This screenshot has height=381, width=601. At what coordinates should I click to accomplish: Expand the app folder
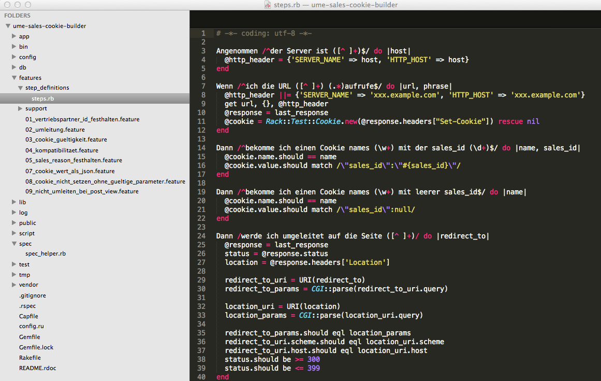14,36
